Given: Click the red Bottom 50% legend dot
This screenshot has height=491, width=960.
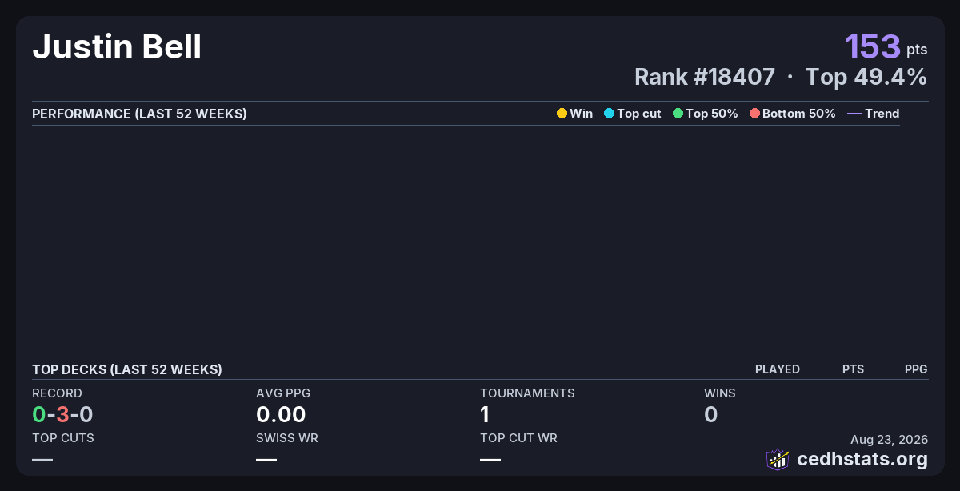Looking at the screenshot, I should tap(754, 114).
